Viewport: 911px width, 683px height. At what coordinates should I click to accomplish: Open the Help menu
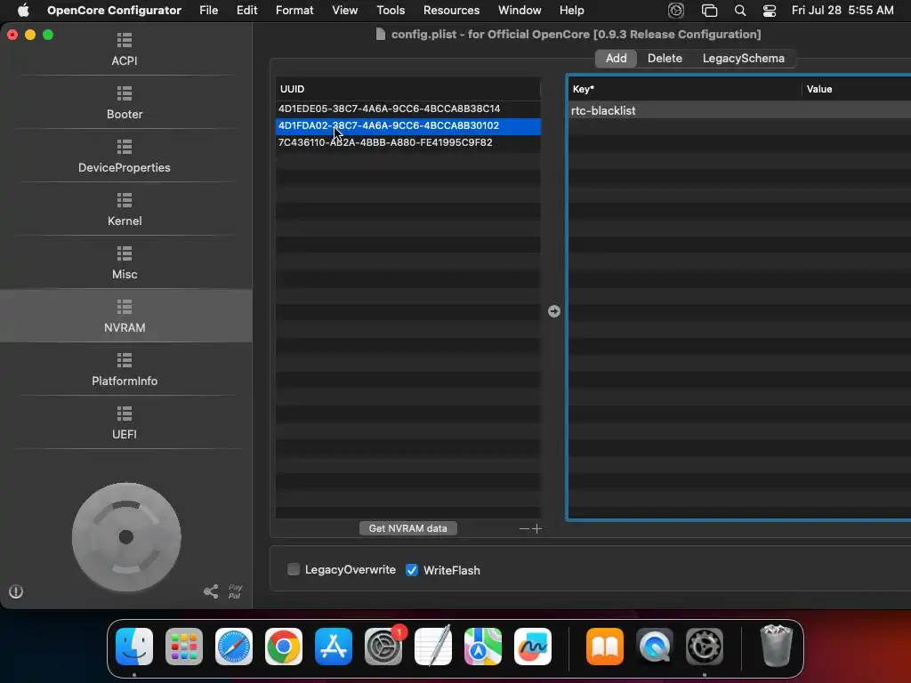(572, 11)
